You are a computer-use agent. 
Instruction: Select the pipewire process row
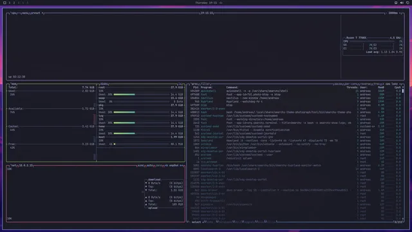(295, 204)
